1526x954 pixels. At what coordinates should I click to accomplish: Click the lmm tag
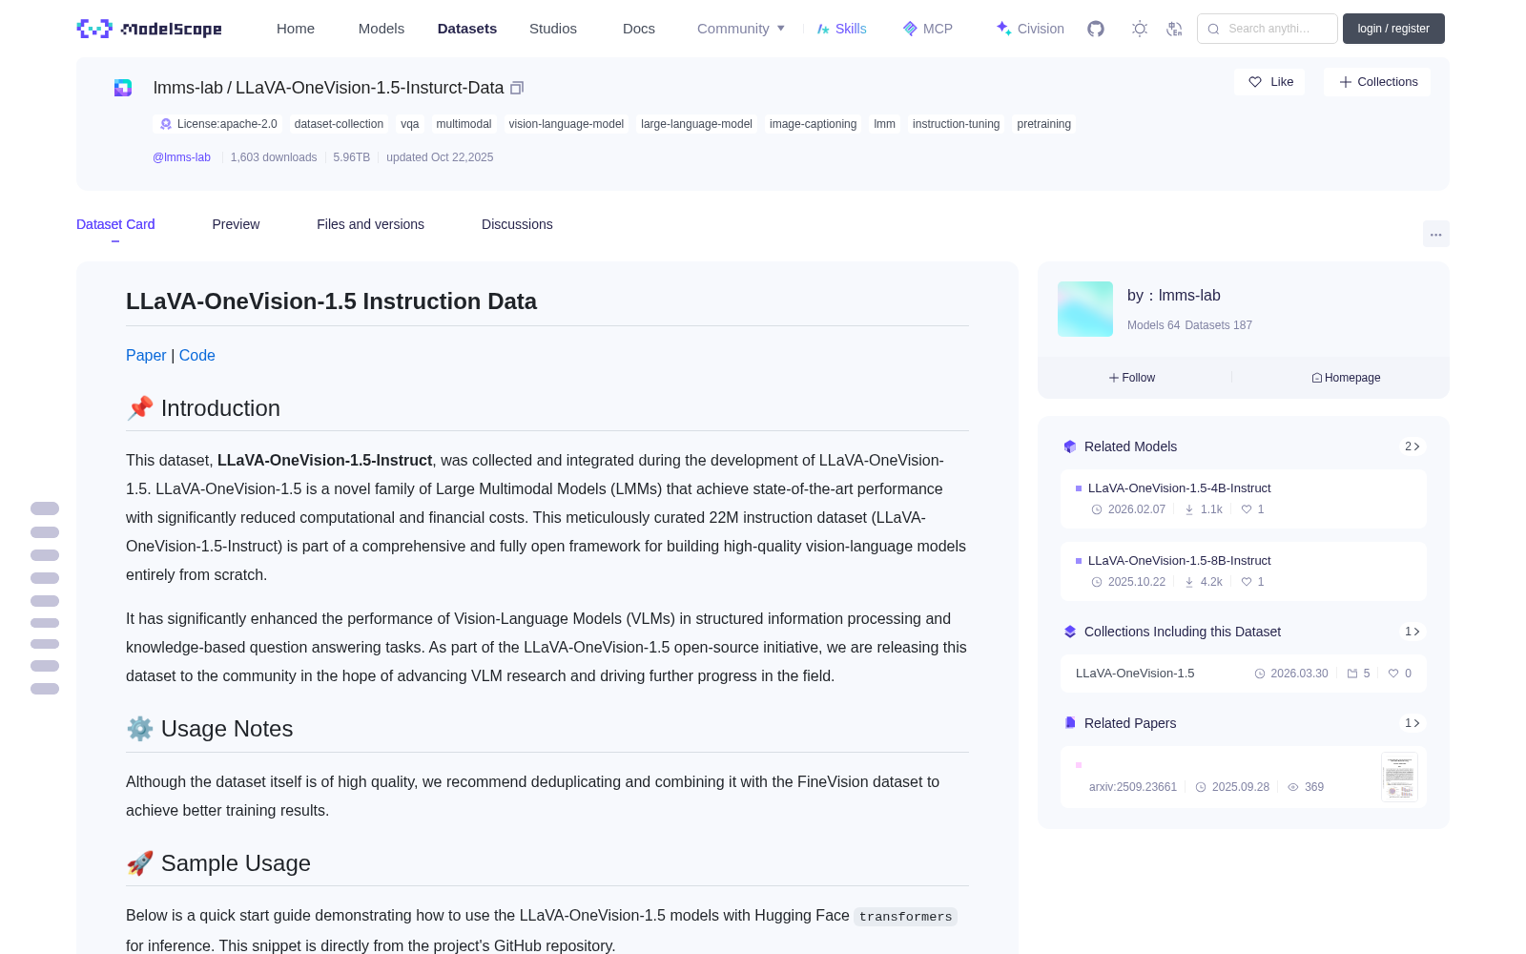(884, 124)
